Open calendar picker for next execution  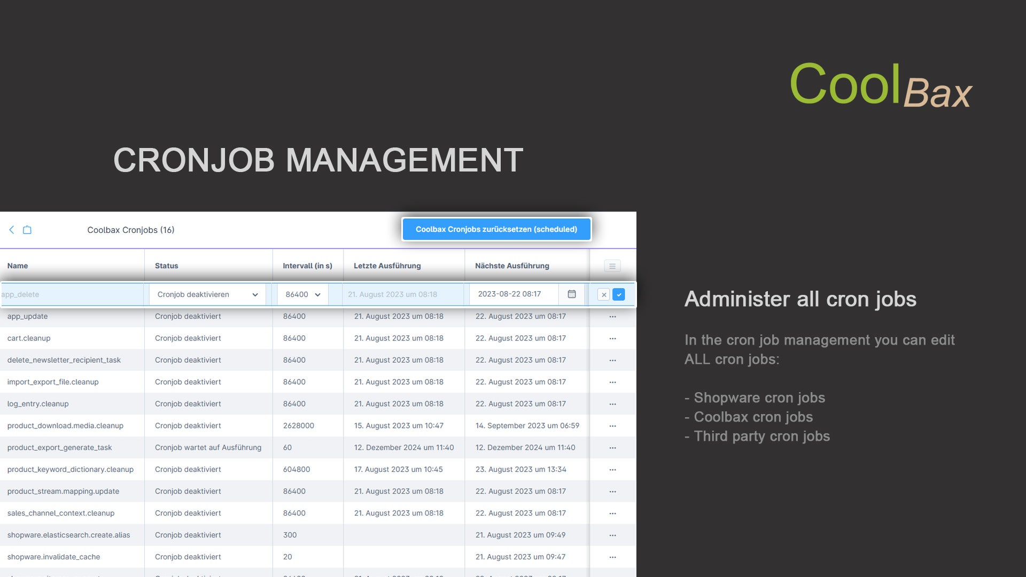click(572, 294)
